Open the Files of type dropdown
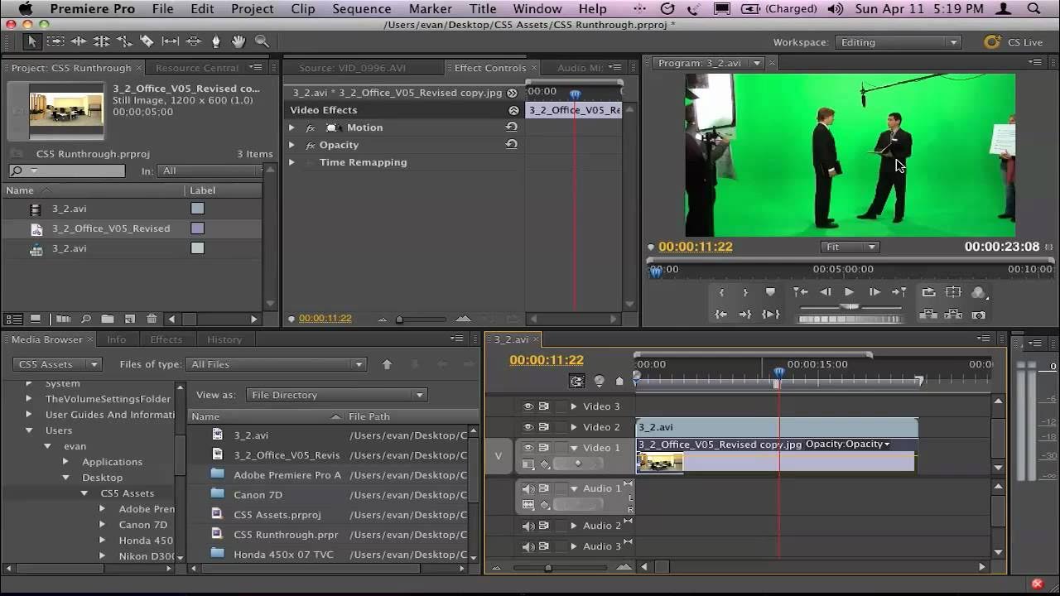This screenshot has width=1060, height=596. point(277,364)
